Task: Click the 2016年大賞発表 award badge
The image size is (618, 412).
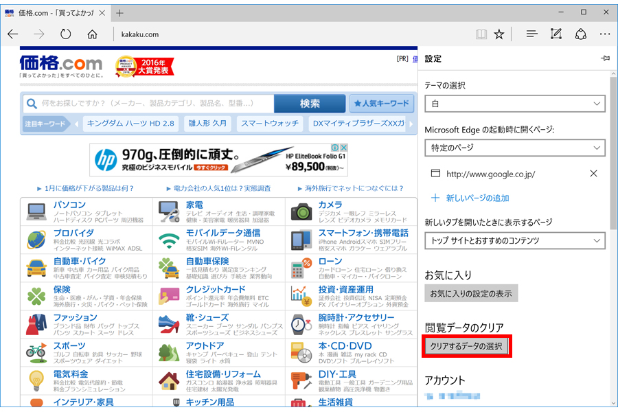Action: coord(145,66)
